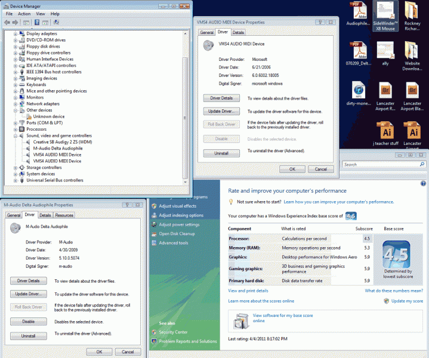Image resolution: width=429 pixels, height=358 pixels.
Task: Click Universal Serial Bus controllers plug icon
Action: 22,180
